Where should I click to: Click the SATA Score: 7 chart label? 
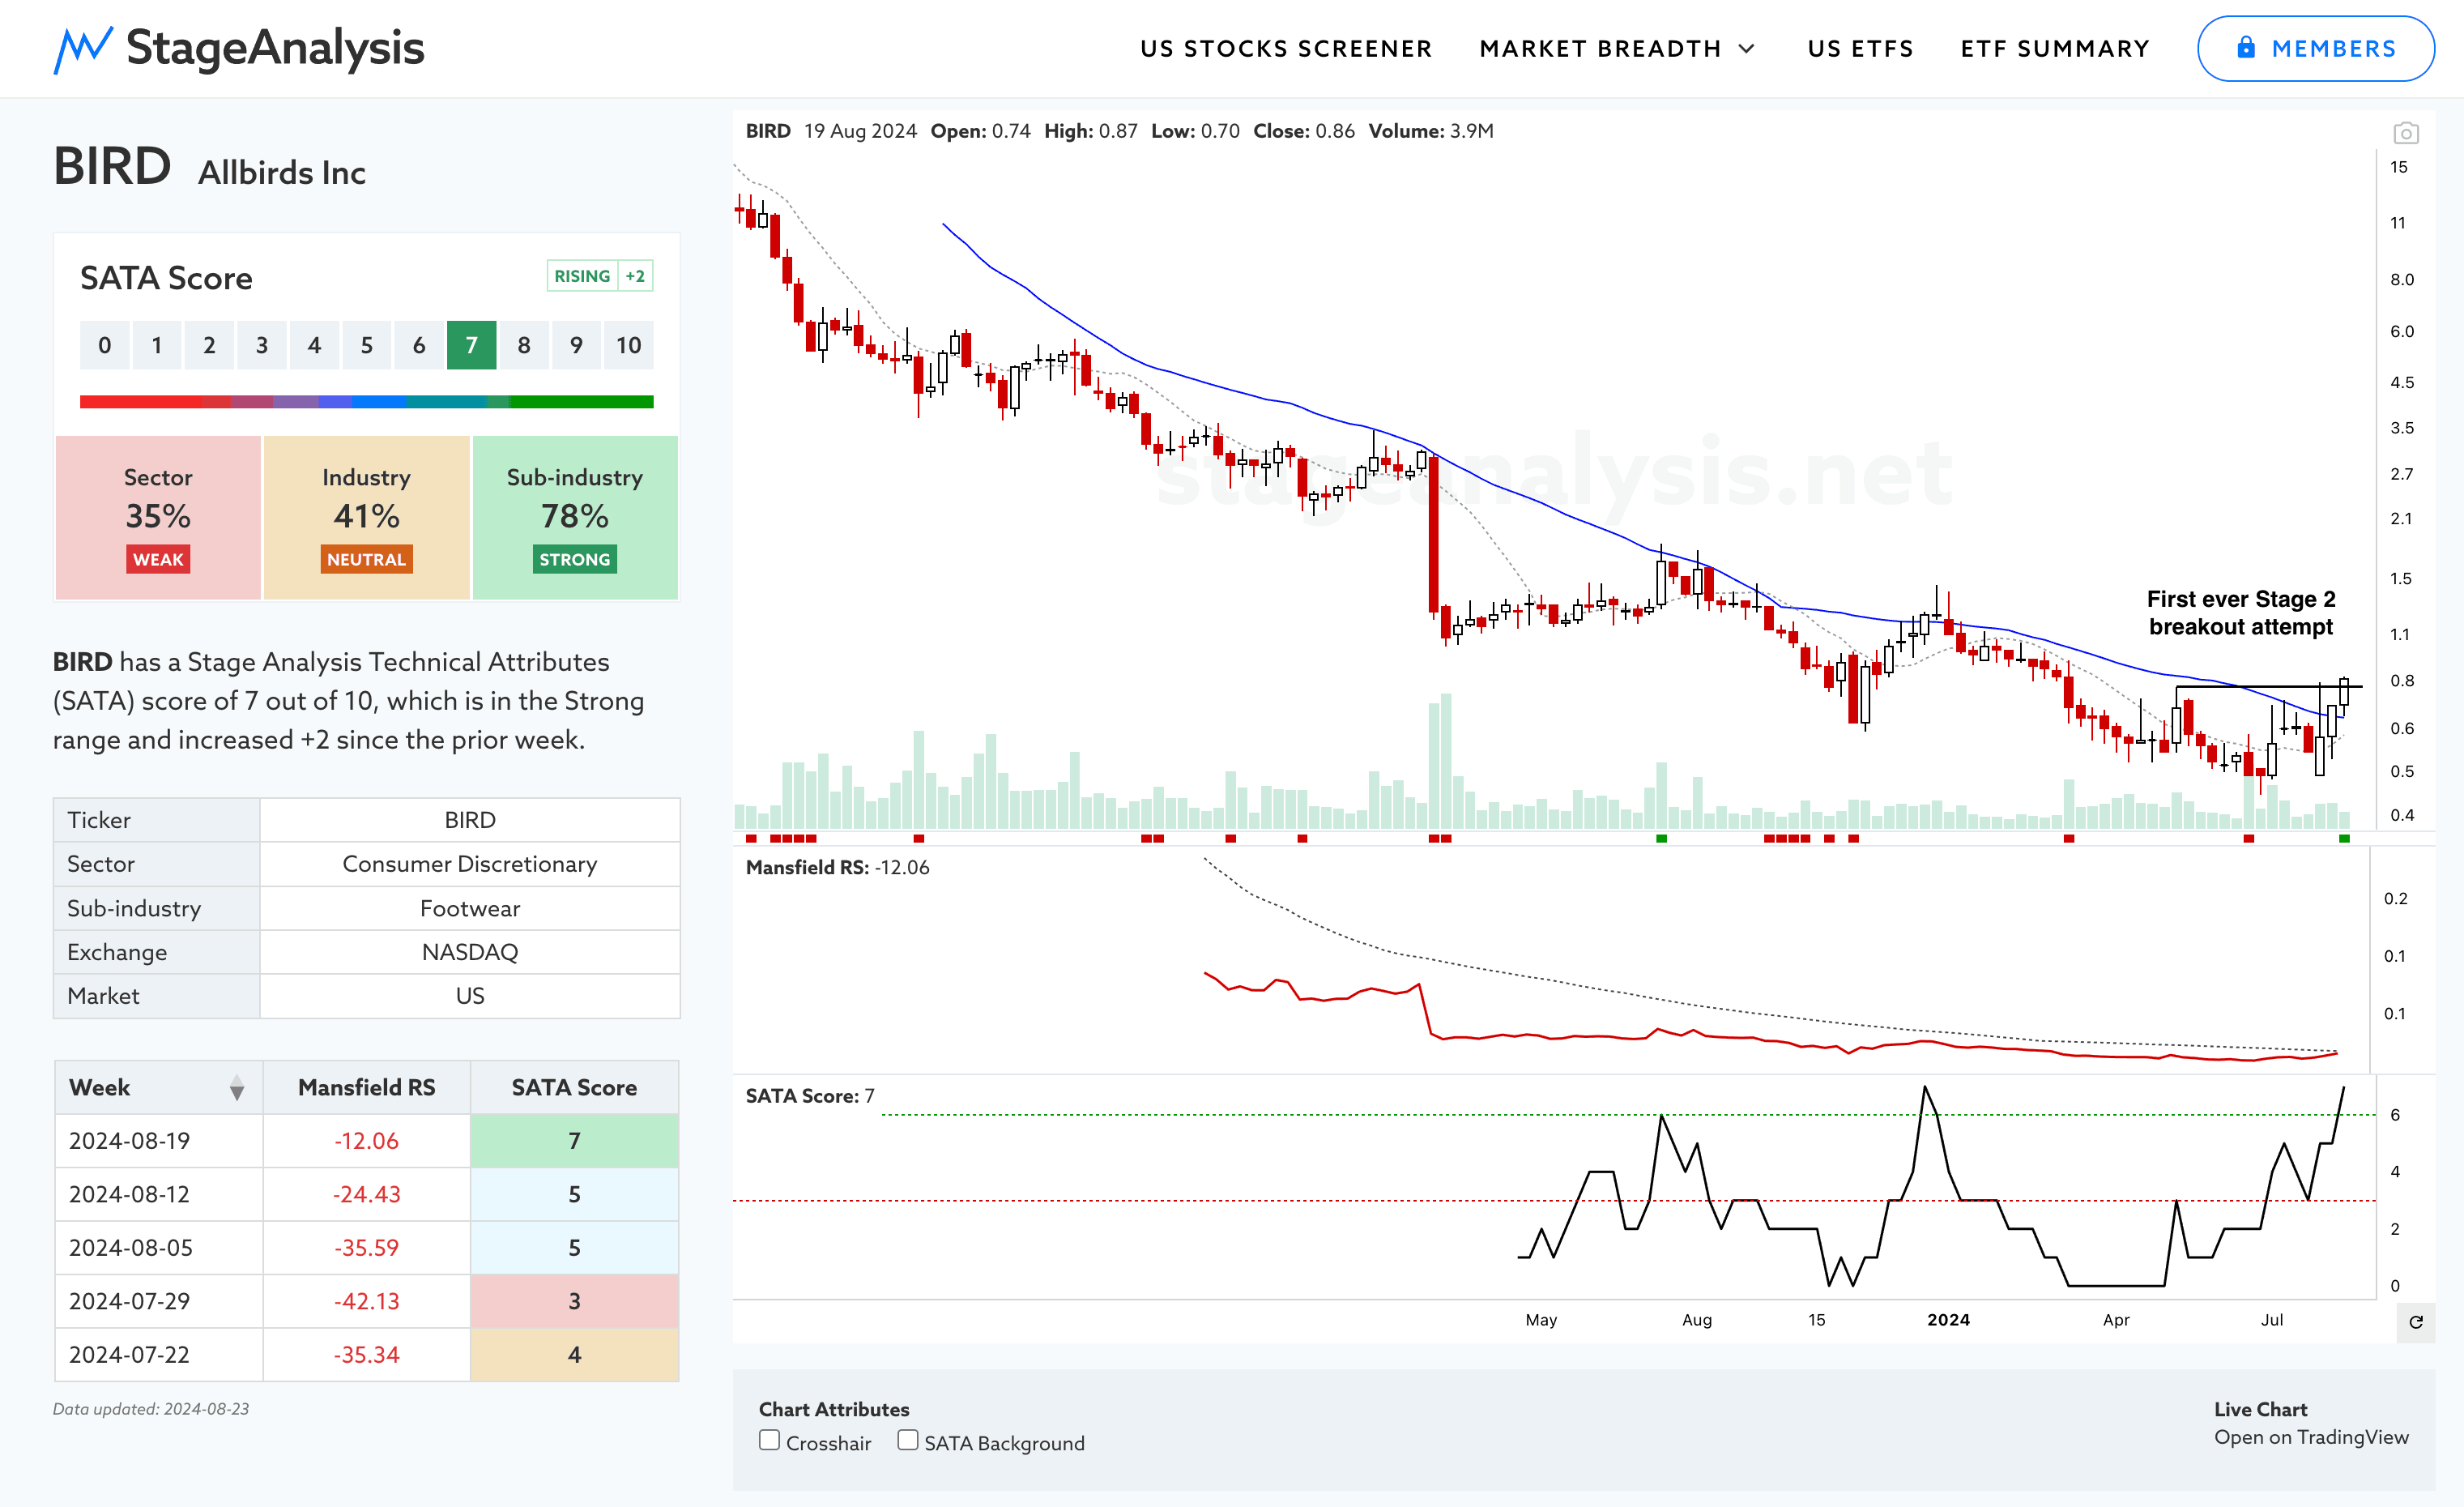coord(810,1096)
